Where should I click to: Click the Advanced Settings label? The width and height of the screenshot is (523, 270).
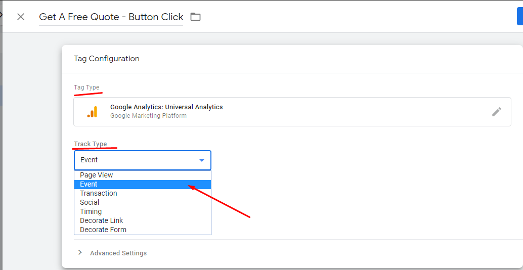pos(118,253)
